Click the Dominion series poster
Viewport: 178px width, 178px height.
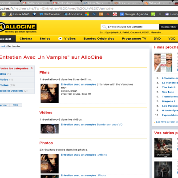click(163, 148)
